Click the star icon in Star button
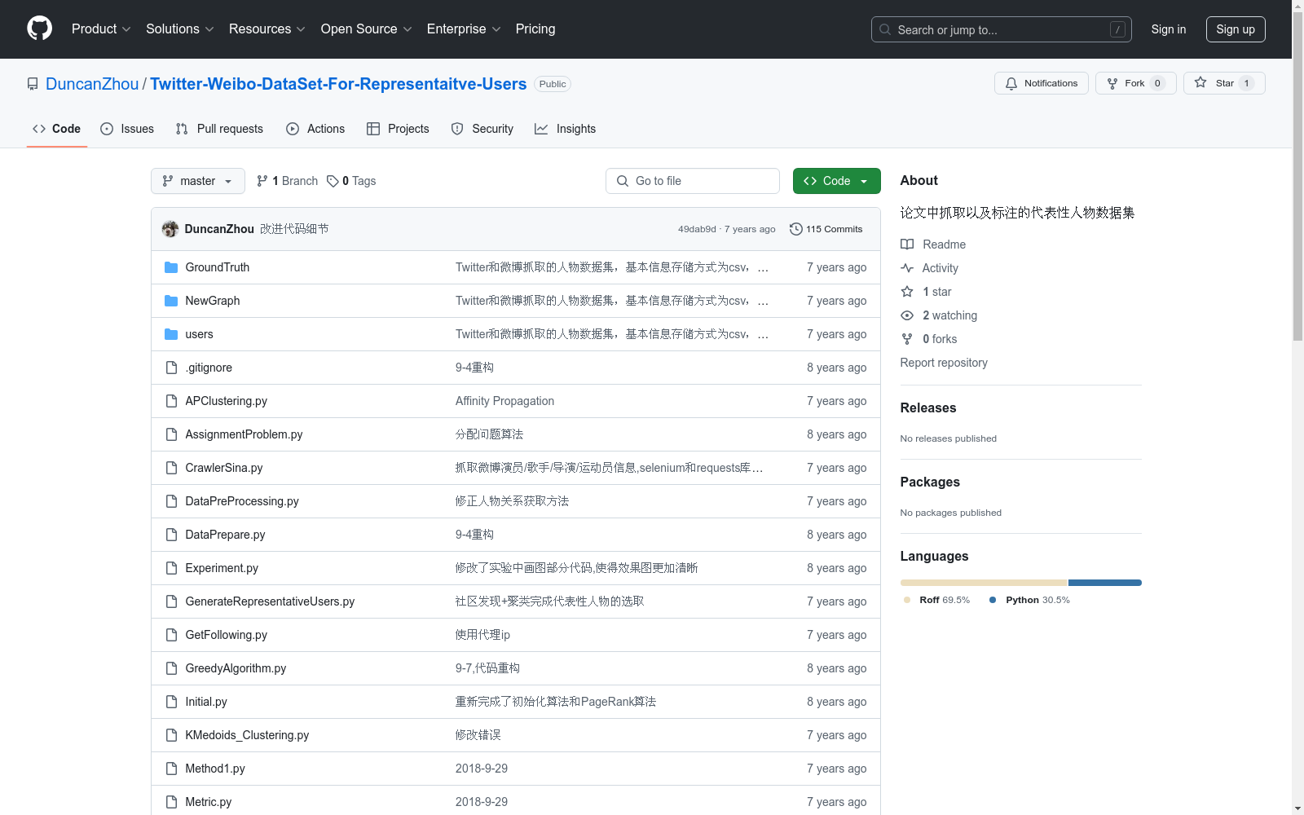 pos(1200,82)
